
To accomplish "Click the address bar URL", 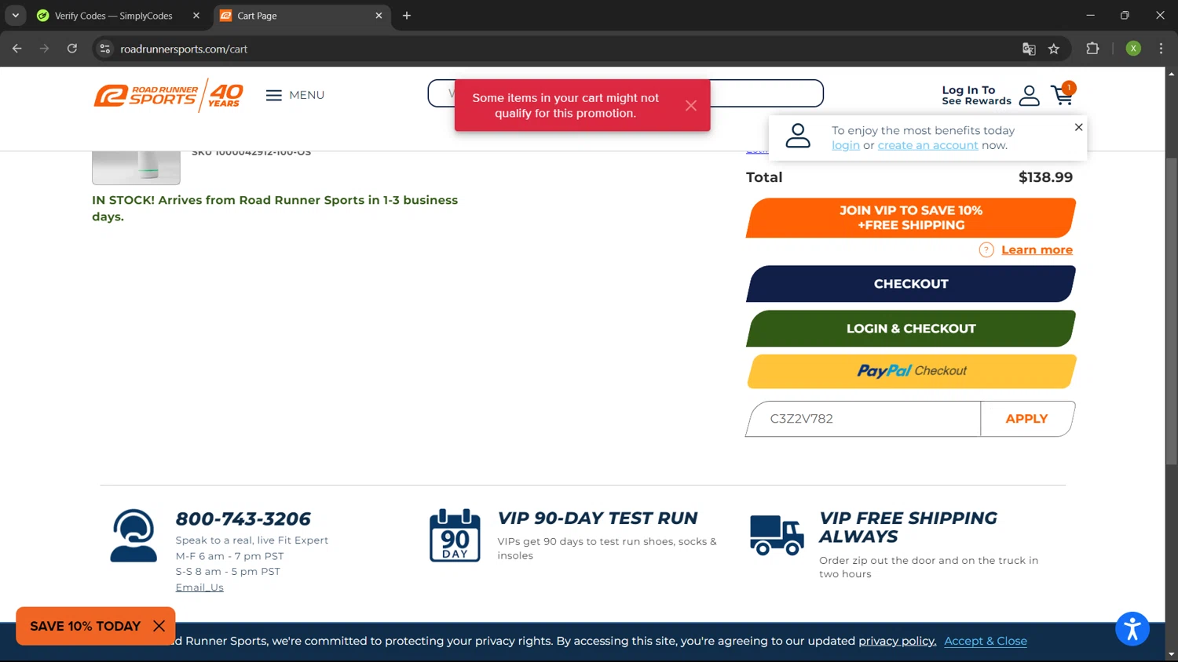I will pyautogui.click(x=184, y=49).
